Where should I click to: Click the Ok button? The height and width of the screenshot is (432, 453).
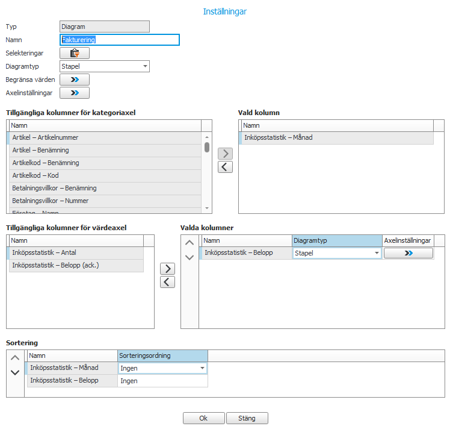point(203,418)
